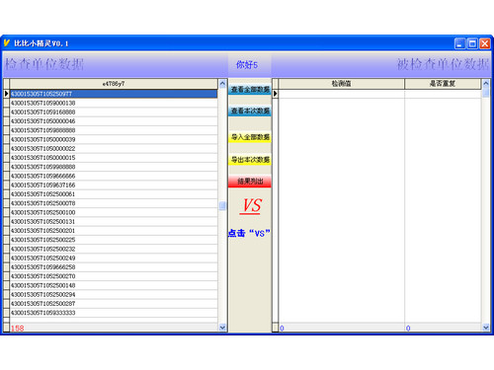Screen dimensions: 494x370
Task: Click right grid scroll-down arrow
Action: (486, 328)
